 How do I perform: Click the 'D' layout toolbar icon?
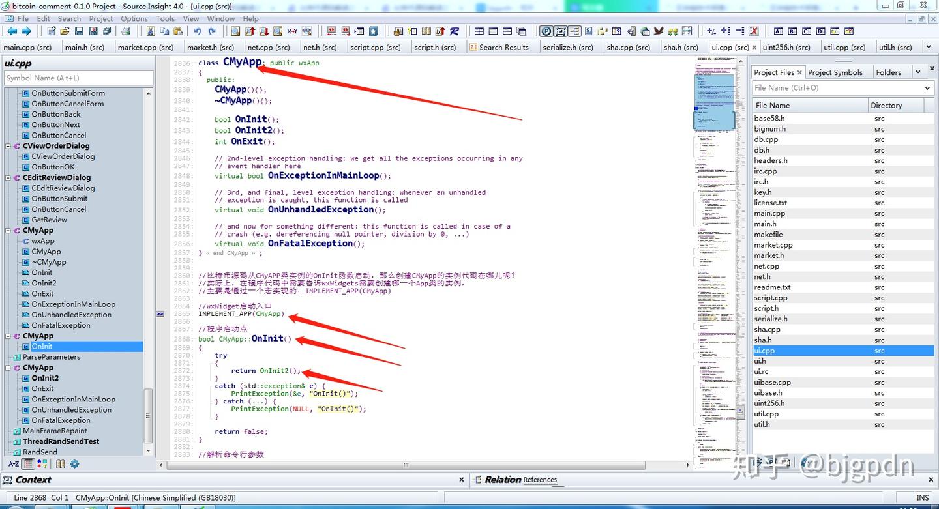820,31
